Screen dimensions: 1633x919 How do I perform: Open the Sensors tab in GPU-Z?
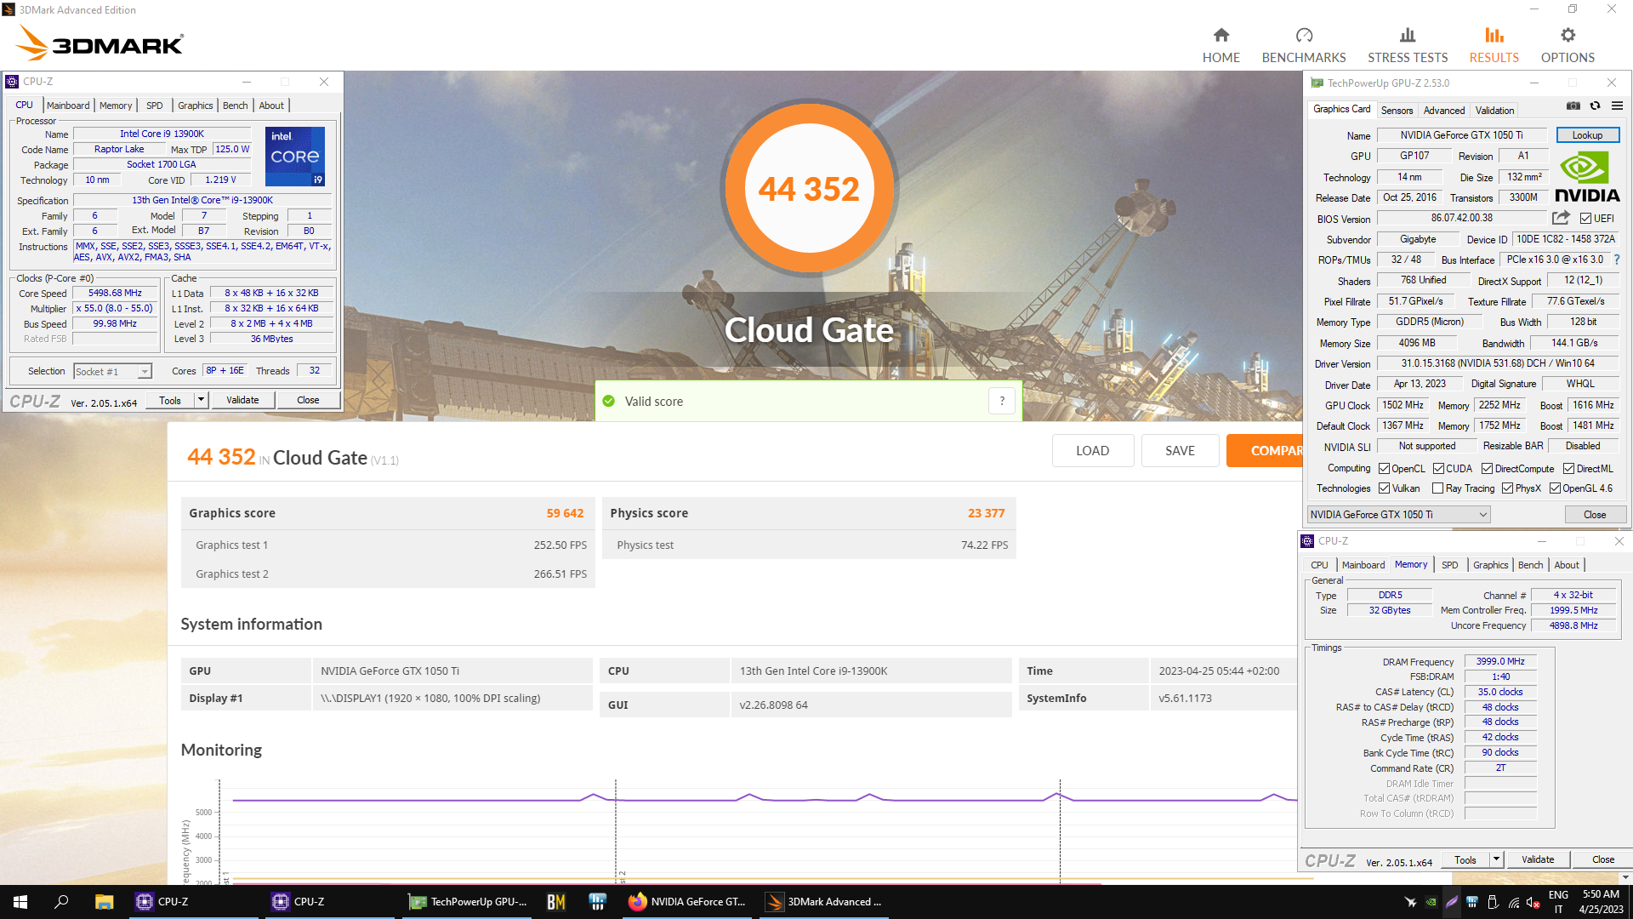point(1397,111)
